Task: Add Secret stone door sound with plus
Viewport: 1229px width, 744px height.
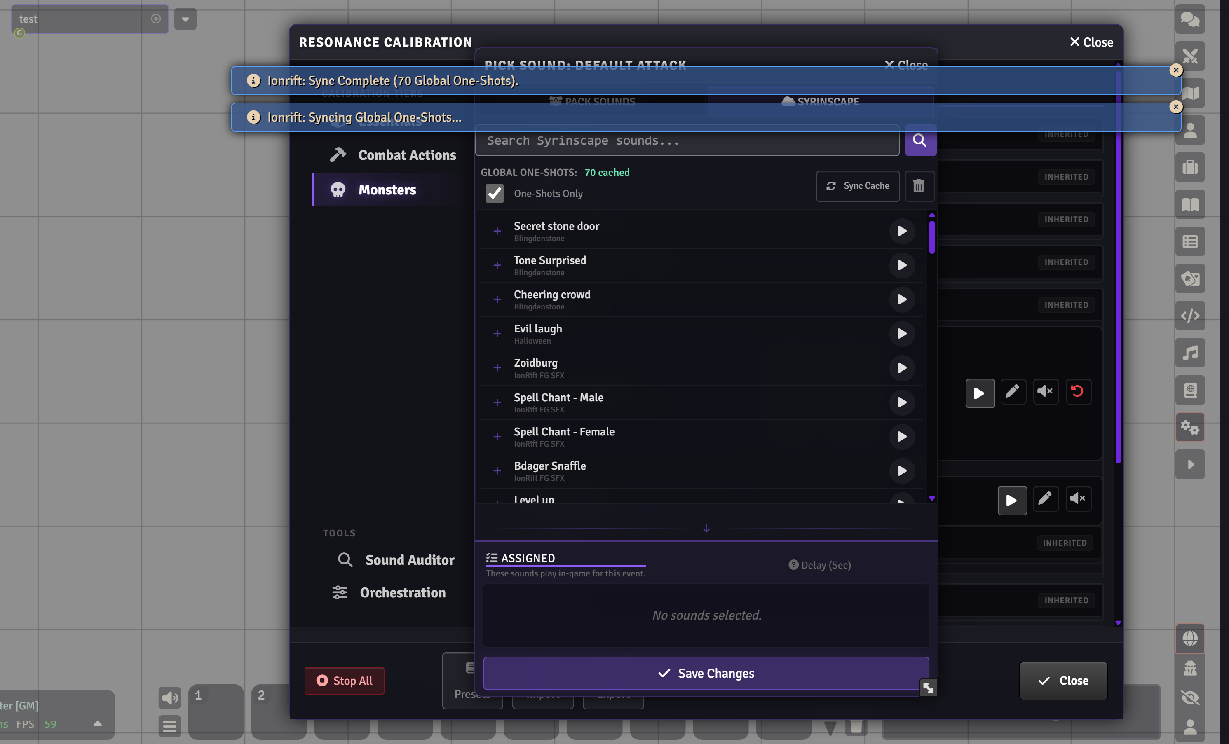Action: pos(497,232)
